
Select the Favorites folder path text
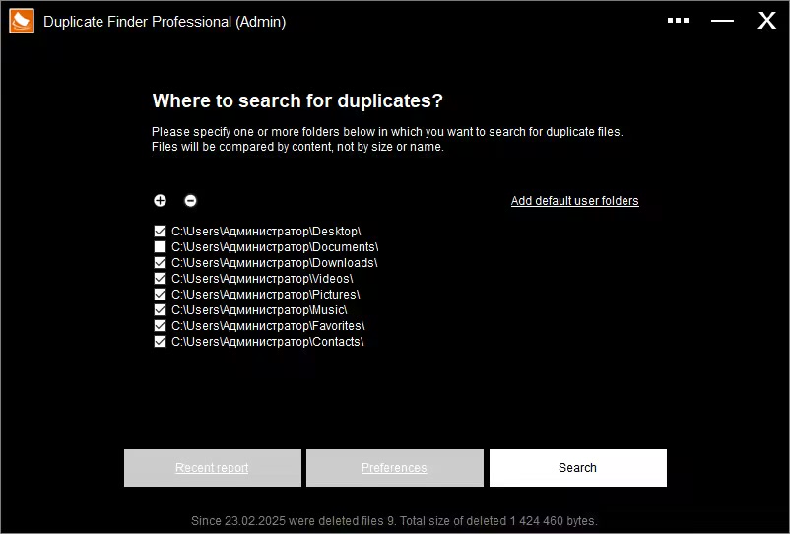268,326
